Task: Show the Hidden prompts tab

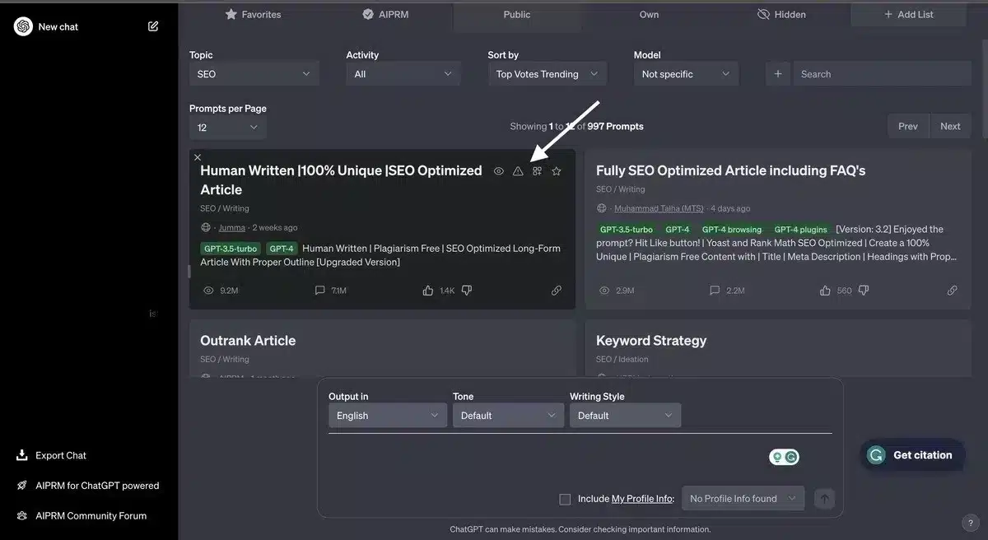Action: (781, 14)
